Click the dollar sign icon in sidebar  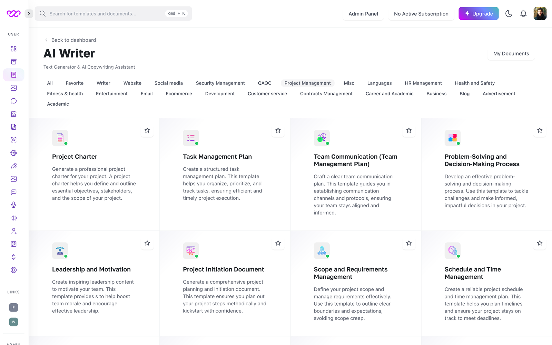pos(13,257)
